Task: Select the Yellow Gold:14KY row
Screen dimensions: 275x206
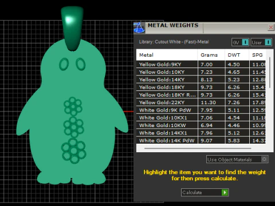Action: (x=201, y=80)
